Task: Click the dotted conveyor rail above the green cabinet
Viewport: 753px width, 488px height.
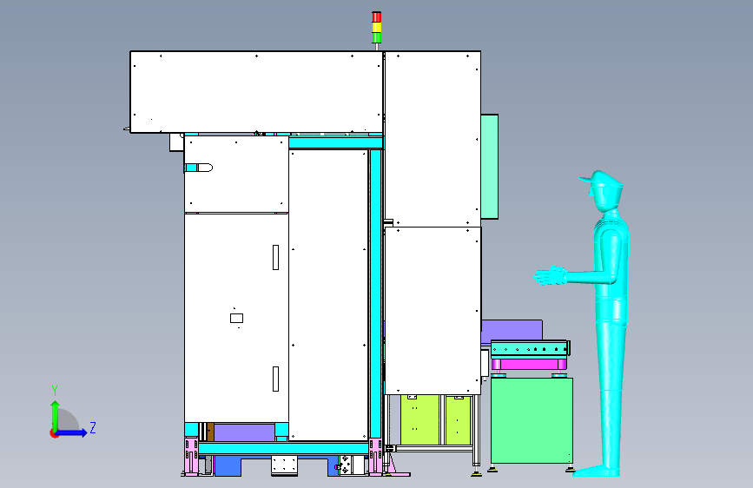Action: [x=530, y=348]
